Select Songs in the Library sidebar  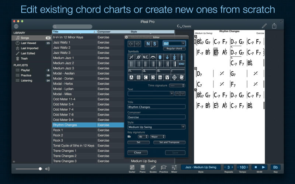pos(25,38)
